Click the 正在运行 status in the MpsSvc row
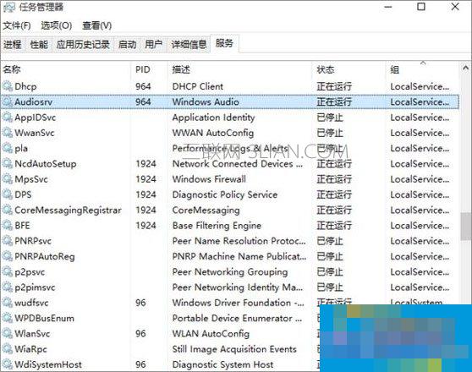 [334, 179]
